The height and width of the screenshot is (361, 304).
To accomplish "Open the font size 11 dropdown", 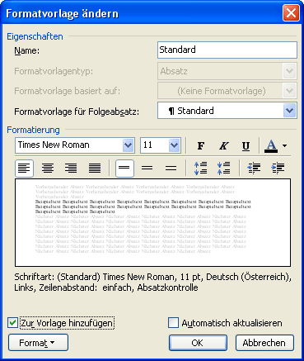I will (x=175, y=145).
